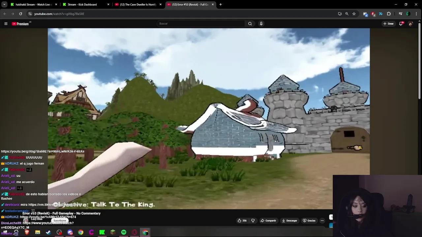This screenshot has height=237, width=422.
Task: Dislike the video with thumbs down
Action: click(x=253, y=221)
